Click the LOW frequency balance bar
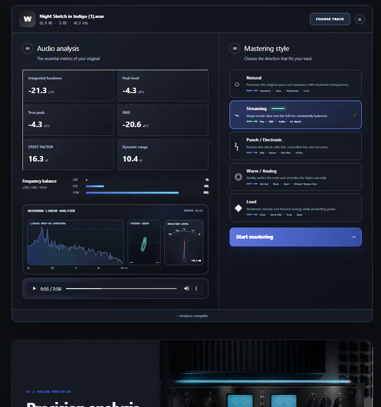Viewport: 381px width, 407px height. (x=86, y=179)
